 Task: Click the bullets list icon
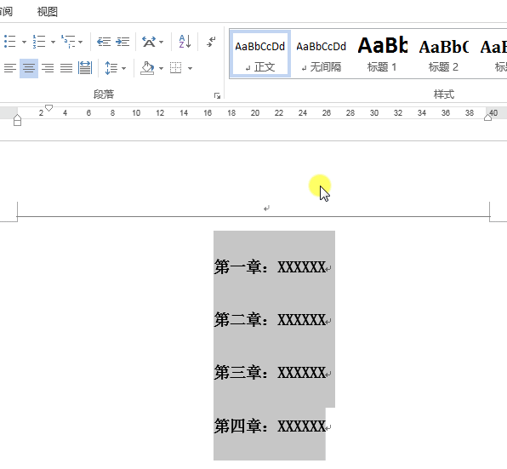point(9,42)
